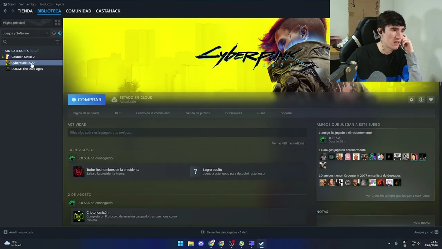Create a Nota nueva
Screen dimensions: 442x249
(421, 223)
